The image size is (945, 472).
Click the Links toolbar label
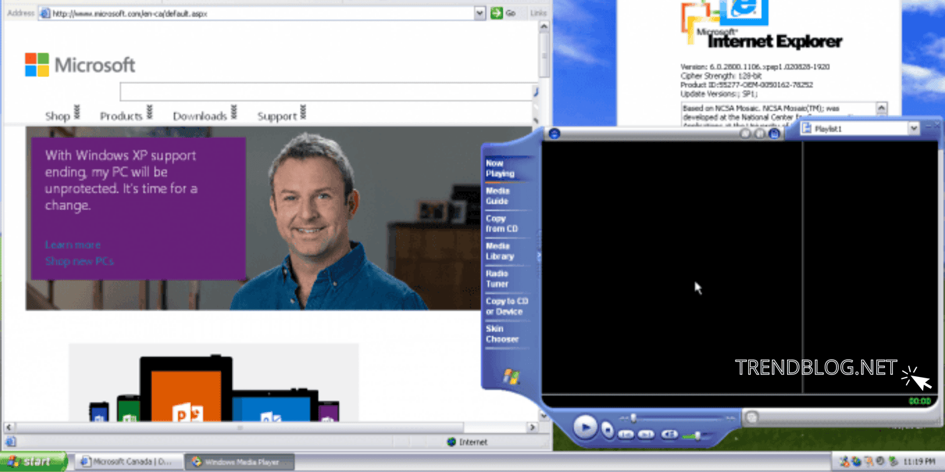[539, 13]
